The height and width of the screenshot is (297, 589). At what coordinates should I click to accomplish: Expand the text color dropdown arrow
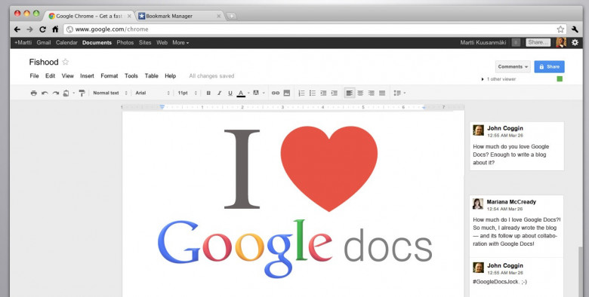248,93
